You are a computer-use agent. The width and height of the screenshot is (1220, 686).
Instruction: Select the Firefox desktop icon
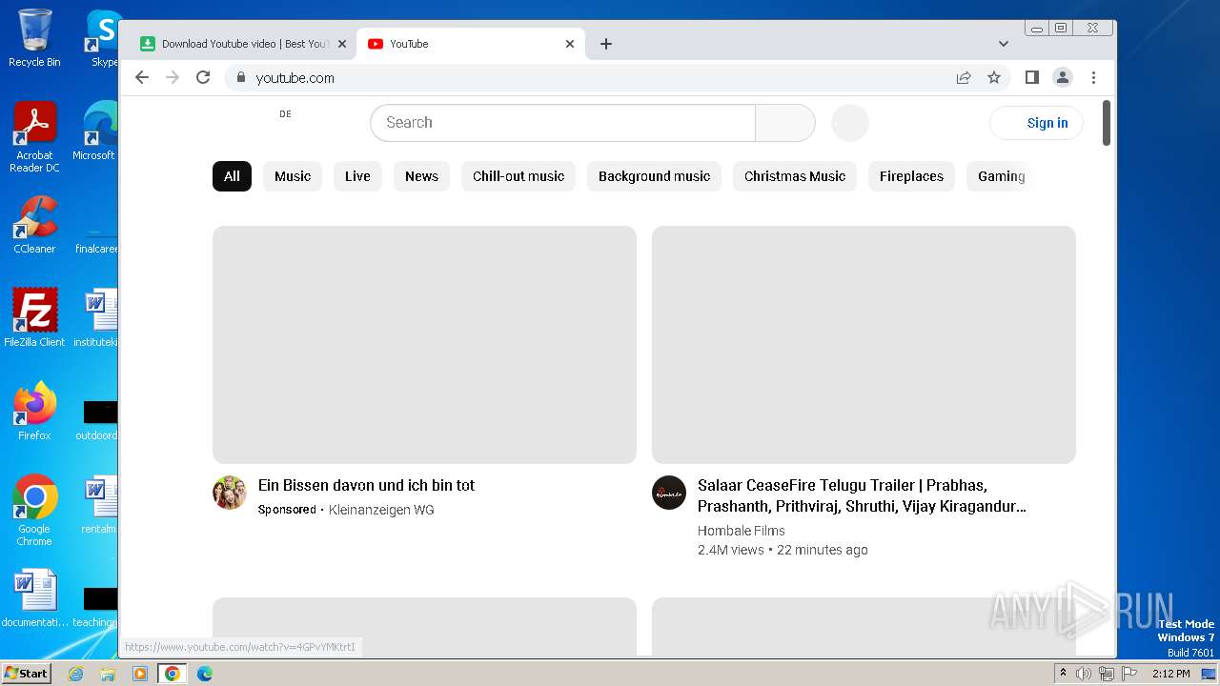pyautogui.click(x=34, y=412)
